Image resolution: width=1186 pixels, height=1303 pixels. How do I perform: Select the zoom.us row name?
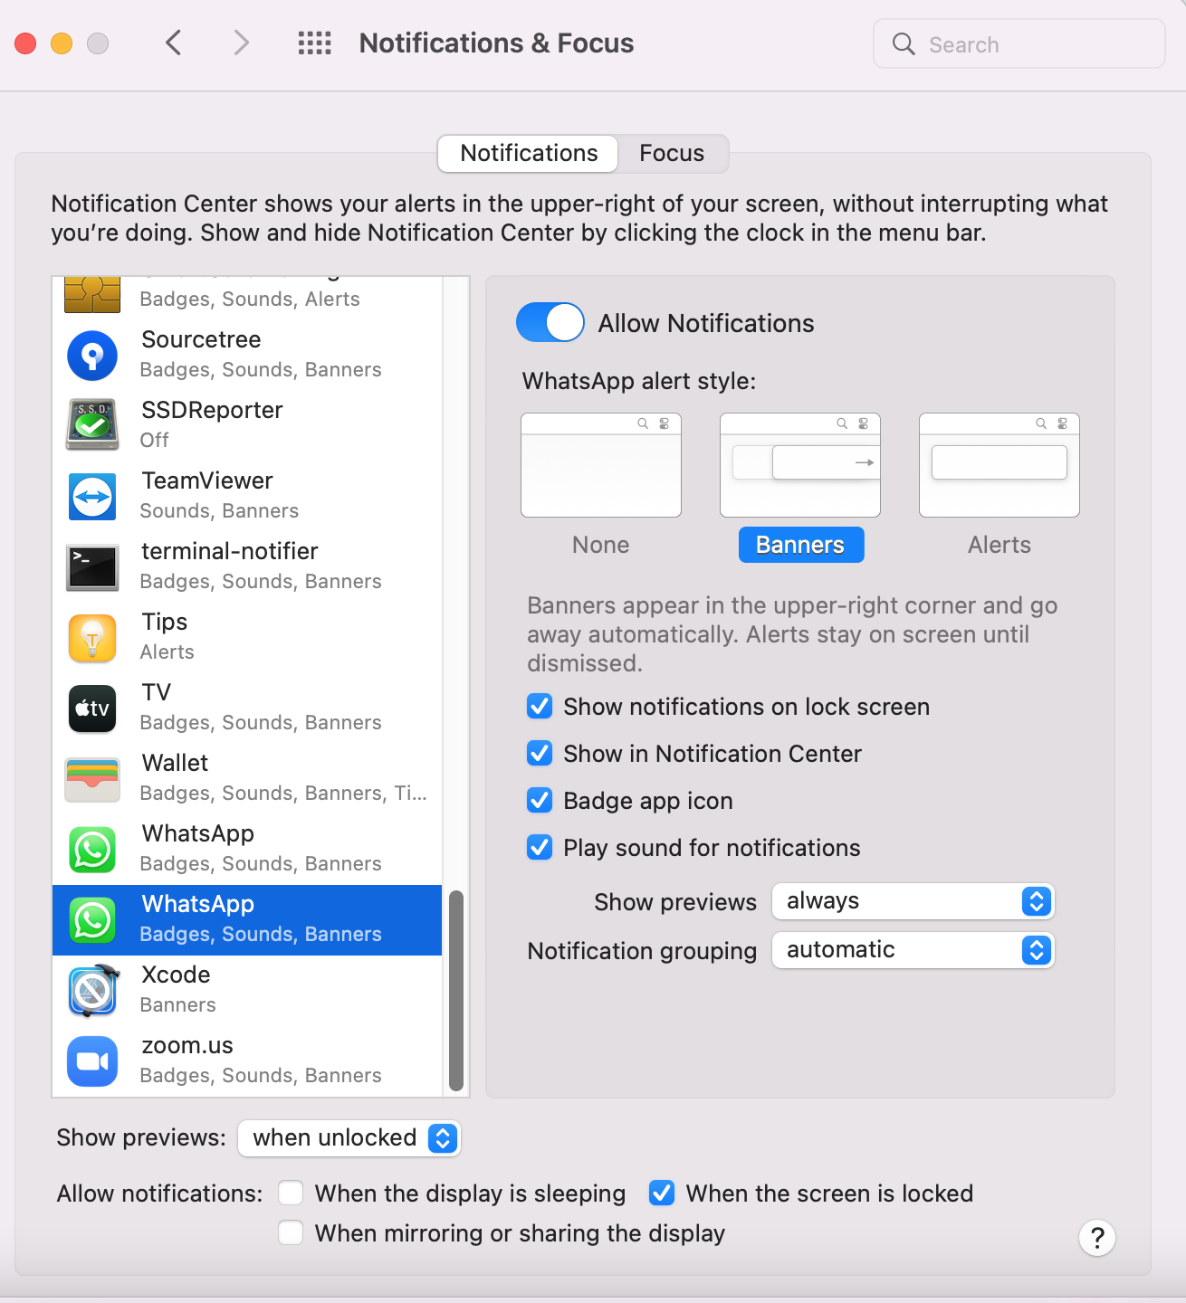coord(187,1045)
